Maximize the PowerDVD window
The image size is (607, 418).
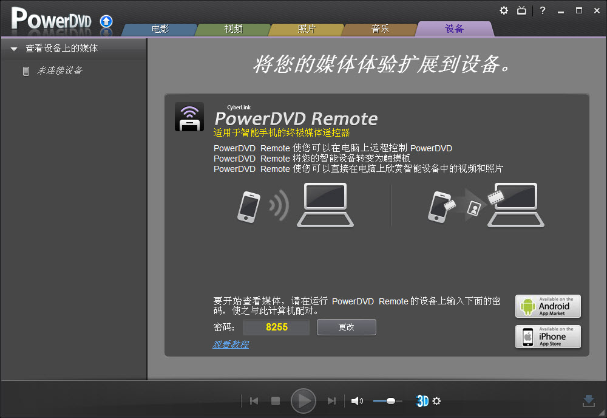tap(578, 10)
